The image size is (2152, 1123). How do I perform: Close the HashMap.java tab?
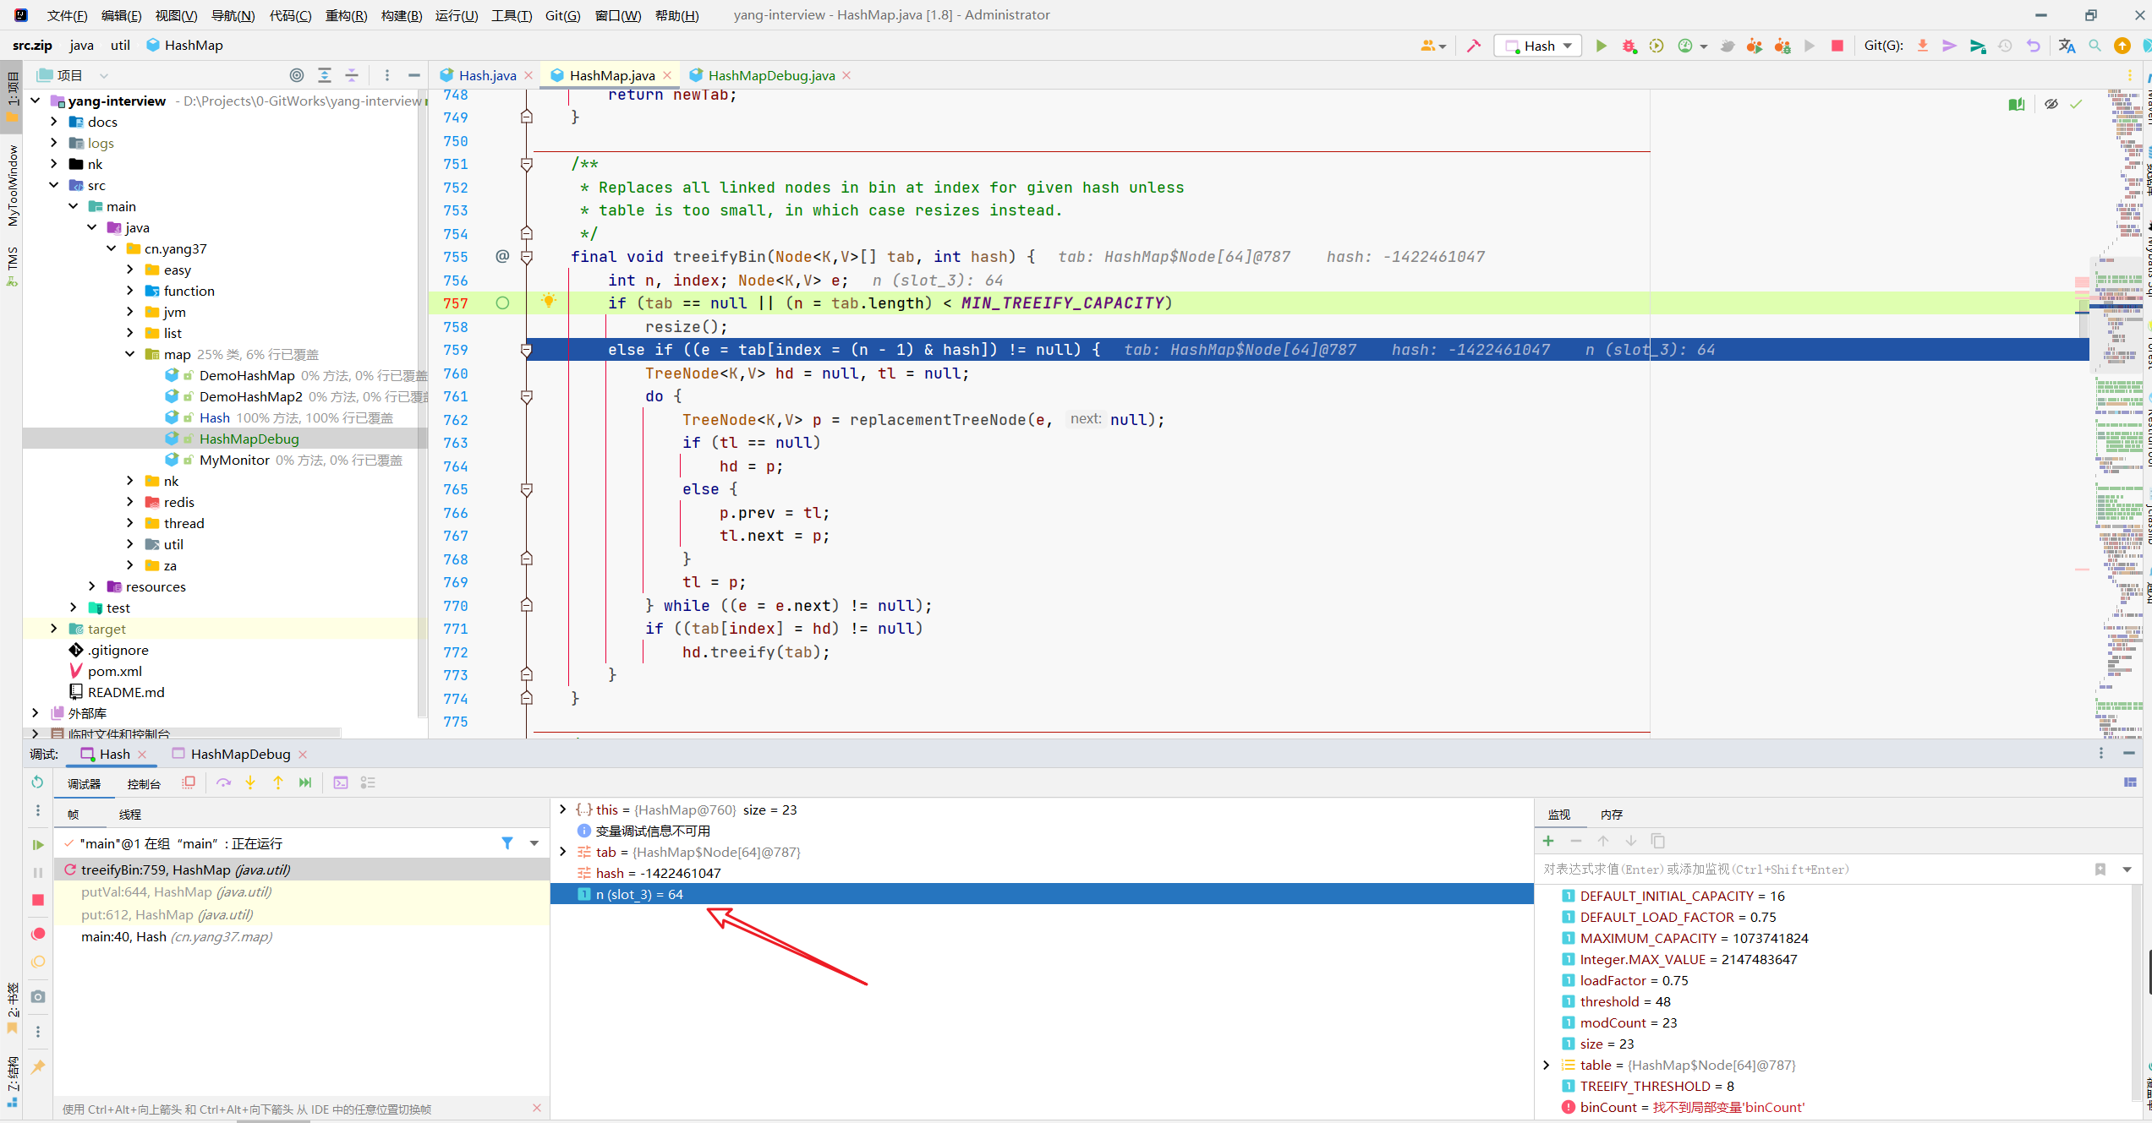pyautogui.click(x=667, y=75)
